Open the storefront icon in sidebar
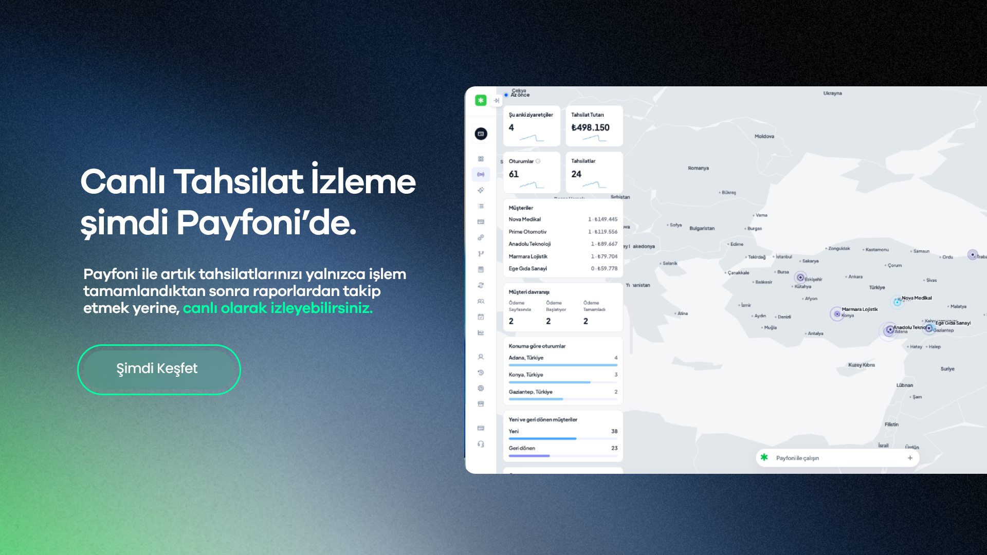Viewport: 987px width, 555px height. pos(481,404)
